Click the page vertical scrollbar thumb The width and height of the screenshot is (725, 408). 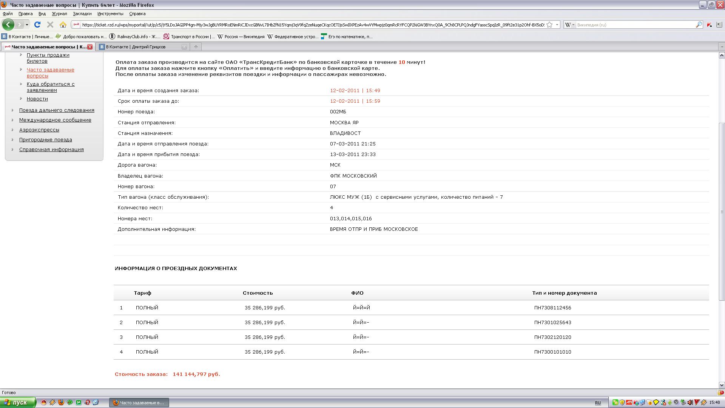722,212
